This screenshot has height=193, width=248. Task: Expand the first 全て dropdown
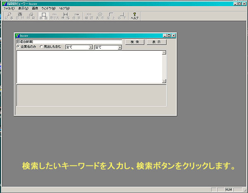click(x=91, y=47)
